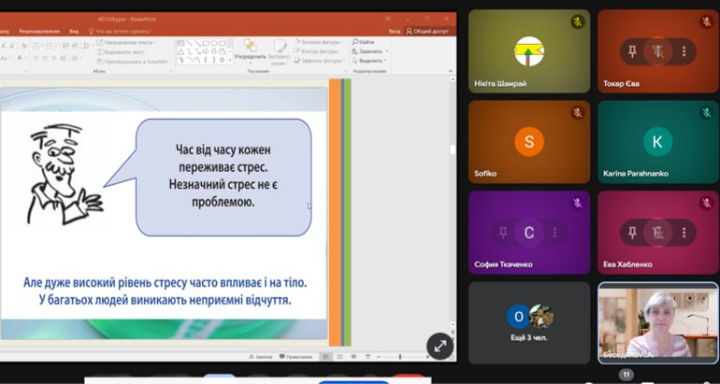Click the Общий доступ share button
The image size is (720, 384).
tap(428, 31)
